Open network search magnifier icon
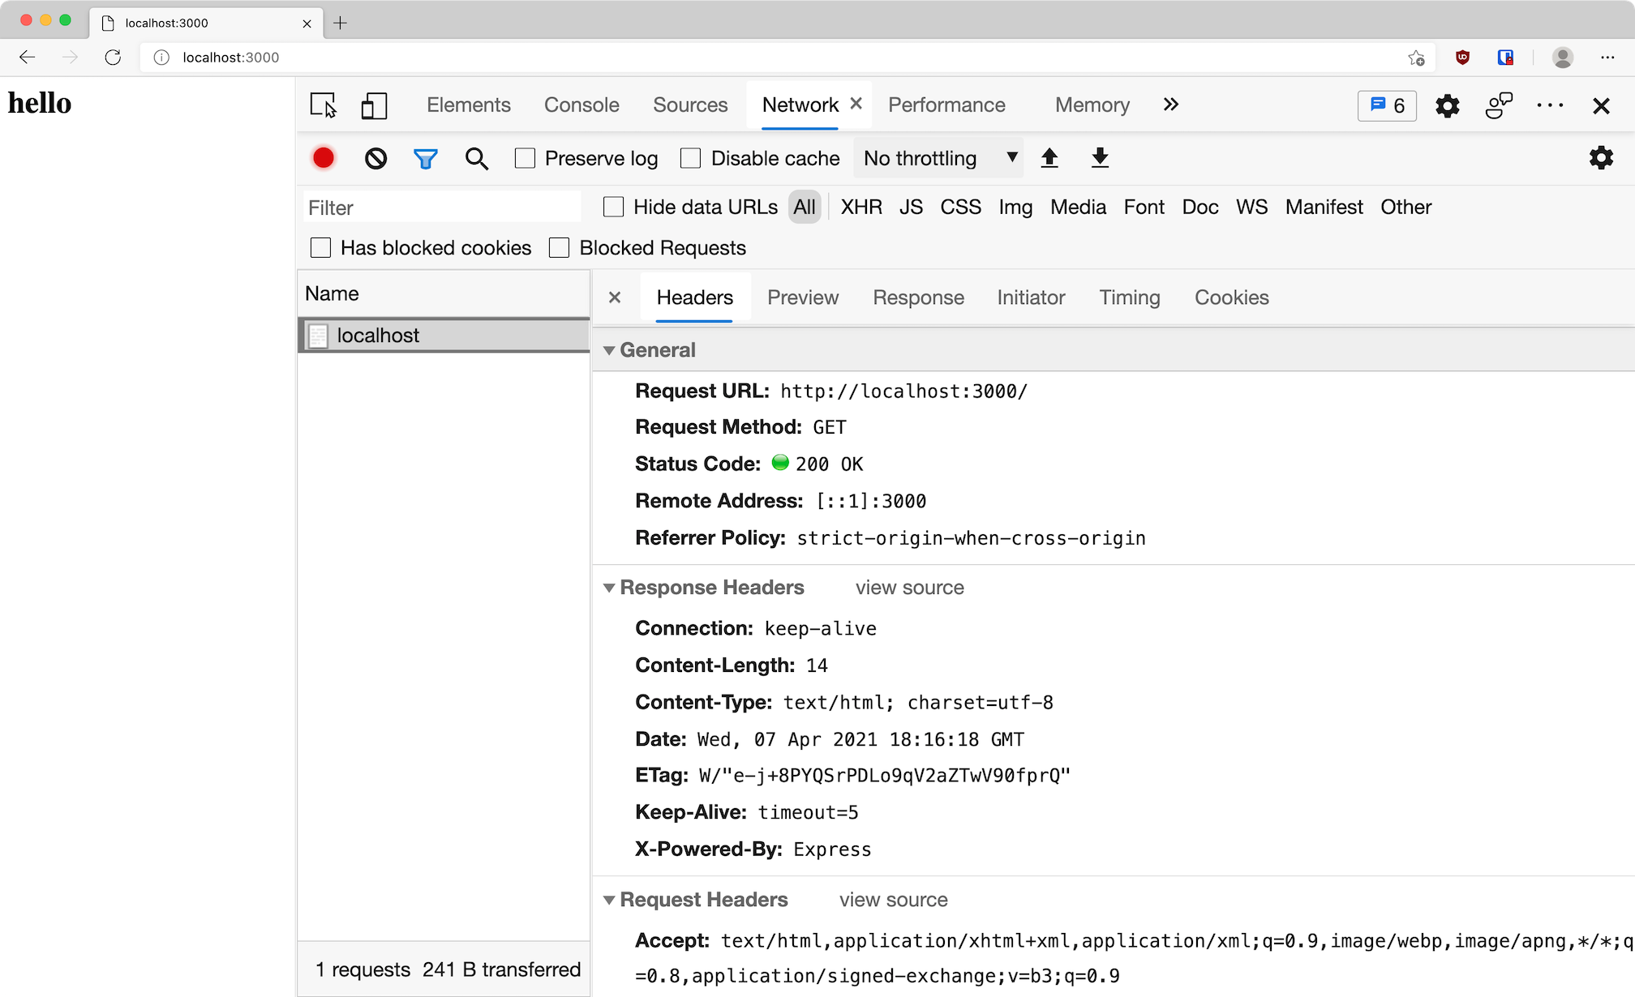Screen dimensions: 1635x997 pos(477,159)
